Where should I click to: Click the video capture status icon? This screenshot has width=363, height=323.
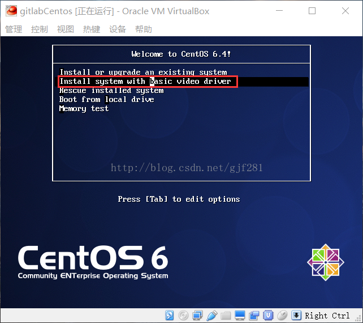(x=254, y=316)
